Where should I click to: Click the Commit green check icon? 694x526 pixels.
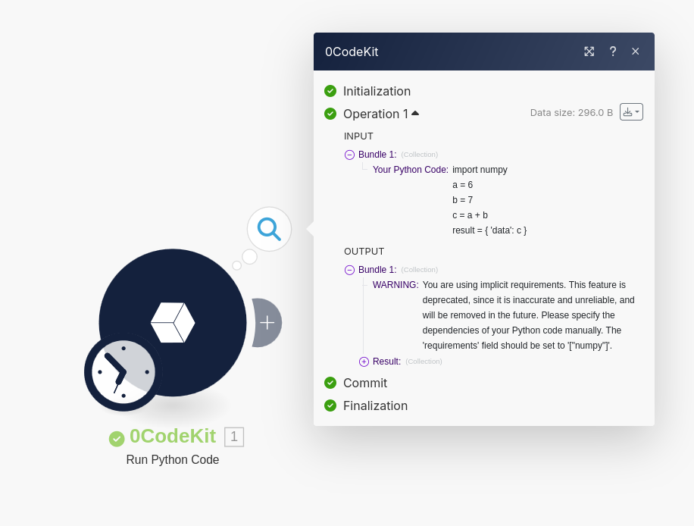[330, 383]
